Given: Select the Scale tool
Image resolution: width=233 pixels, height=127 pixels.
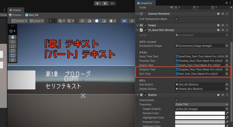Looking at the screenshot, I should click(13, 51).
